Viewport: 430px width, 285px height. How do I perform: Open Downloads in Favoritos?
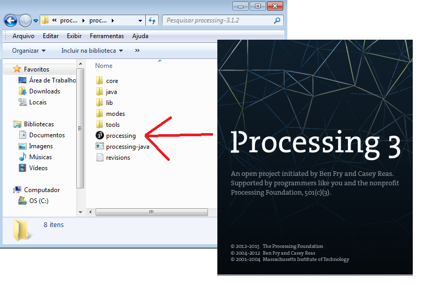pos(44,91)
